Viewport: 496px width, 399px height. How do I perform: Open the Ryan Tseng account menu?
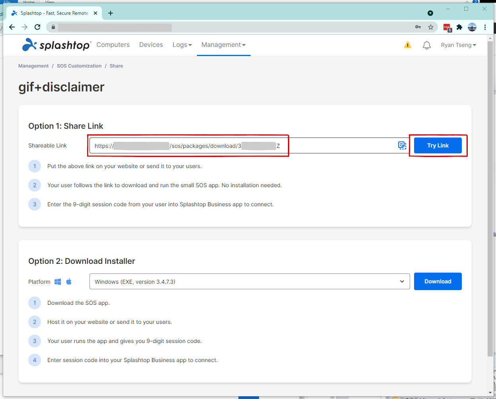coord(459,45)
